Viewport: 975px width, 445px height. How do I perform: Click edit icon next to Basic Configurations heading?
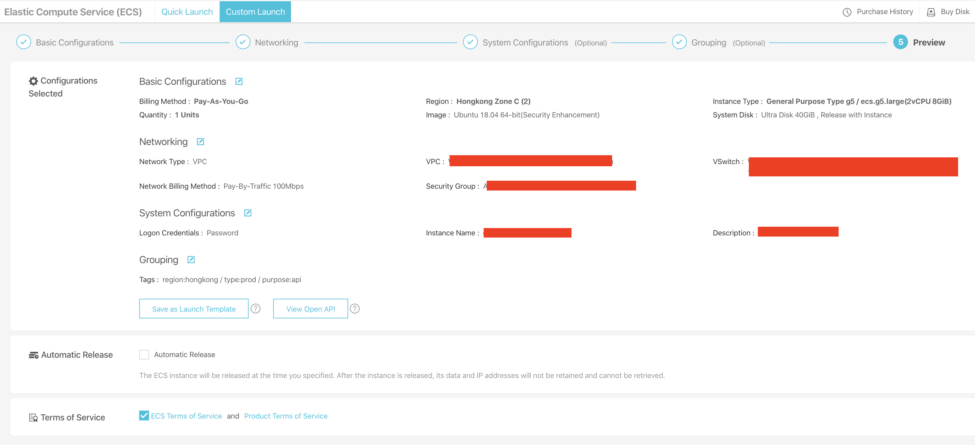pyautogui.click(x=239, y=81)
